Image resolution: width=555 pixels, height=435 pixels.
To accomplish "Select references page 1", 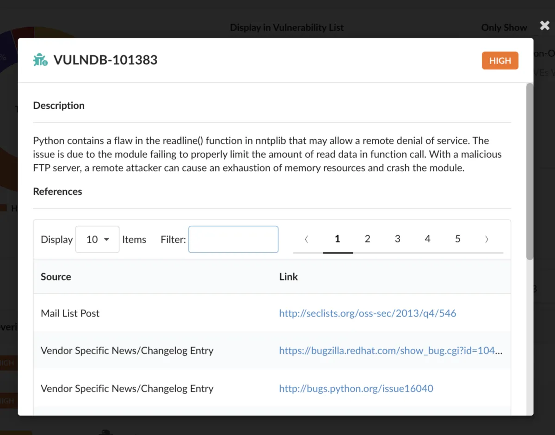I will [x=338, y=239].
